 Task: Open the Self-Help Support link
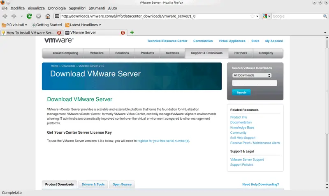pos(243,138)
